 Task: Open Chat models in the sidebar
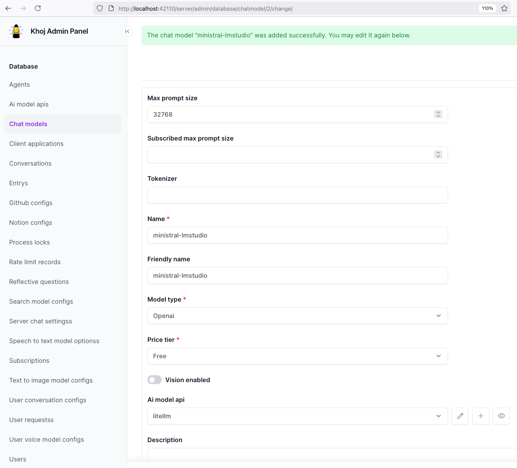point(63,124)
